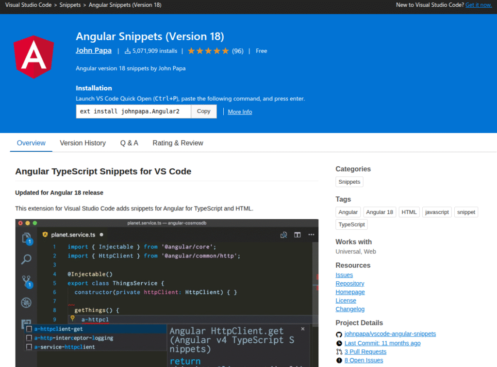497x367 pixels.
Task: Click the five-star rating
Action: 208,51
